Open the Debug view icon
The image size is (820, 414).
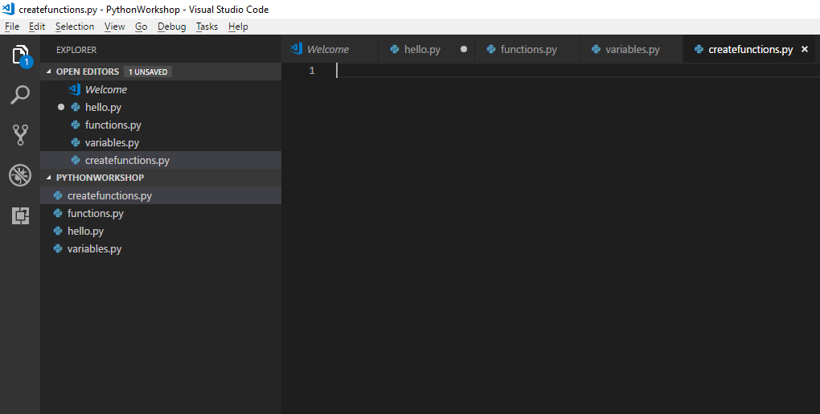[x=20, y=175]
